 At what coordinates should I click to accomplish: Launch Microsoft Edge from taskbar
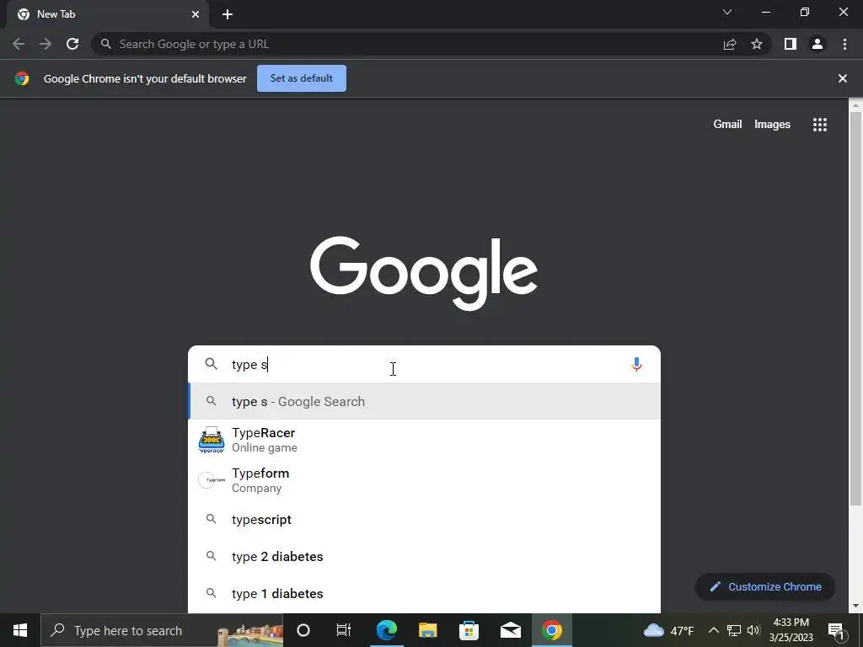click(x=386, y=630)
